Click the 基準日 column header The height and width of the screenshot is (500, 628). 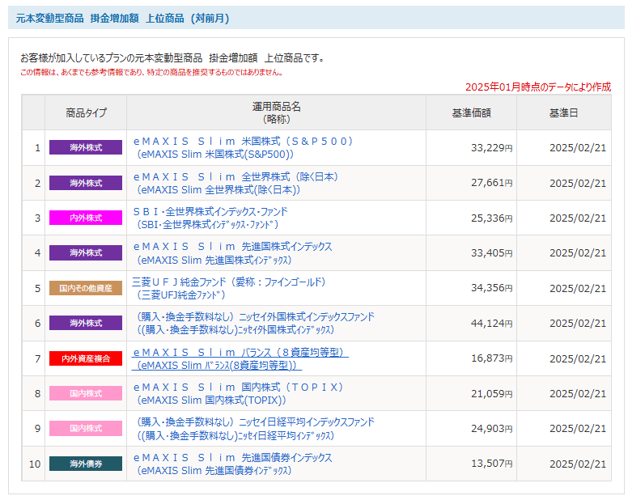click(563, 113)
